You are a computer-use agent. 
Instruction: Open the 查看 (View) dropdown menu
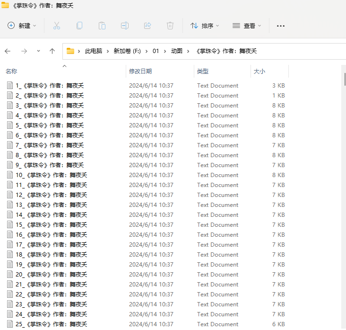tap(247, 26)
